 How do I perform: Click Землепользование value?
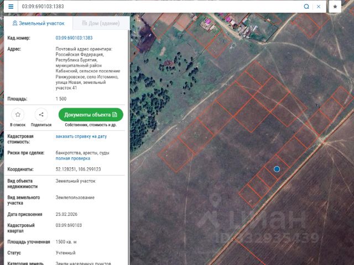tap(75, 198)
